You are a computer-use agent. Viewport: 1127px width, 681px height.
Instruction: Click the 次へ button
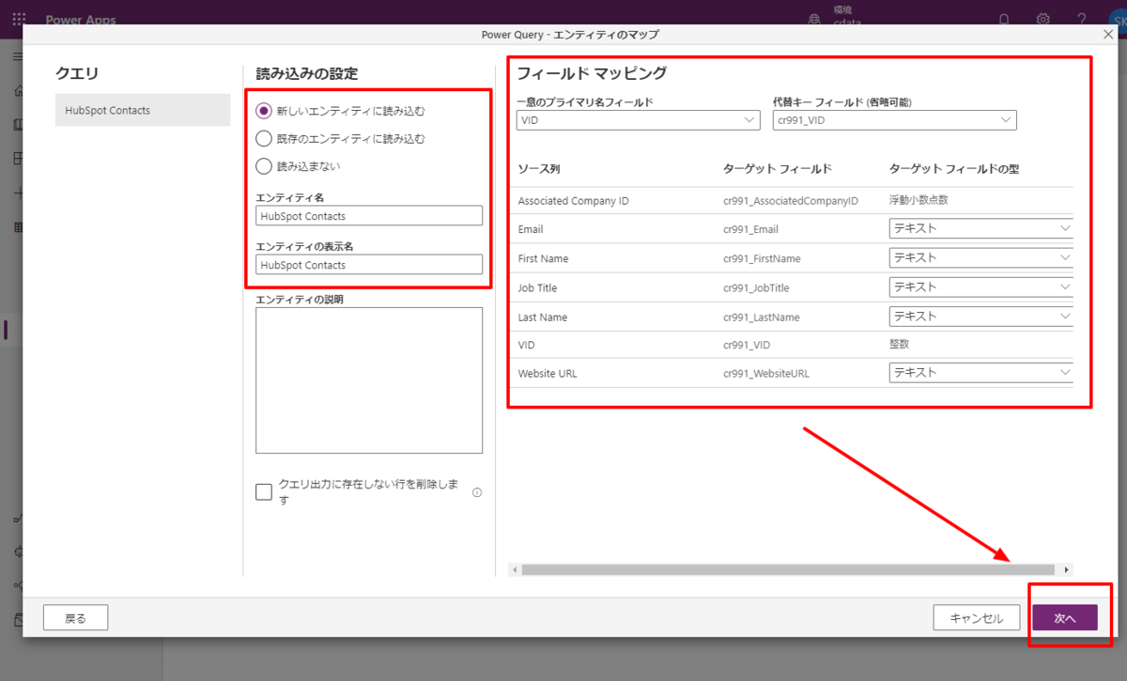[1064, 618]
